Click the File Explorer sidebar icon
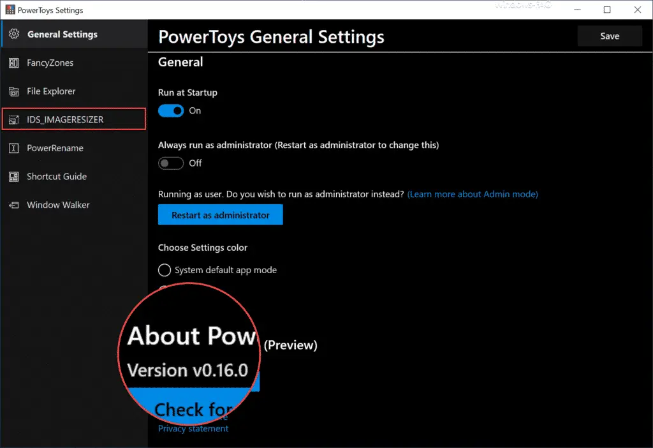Viewport: 653px width, 448px height. click(x=14, y=91)
